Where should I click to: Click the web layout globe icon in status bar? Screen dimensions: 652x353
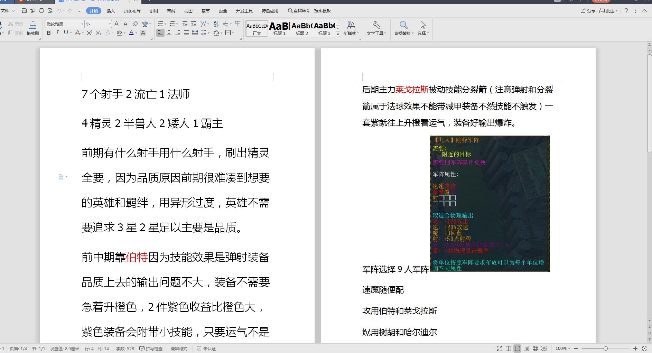(535, 349)
